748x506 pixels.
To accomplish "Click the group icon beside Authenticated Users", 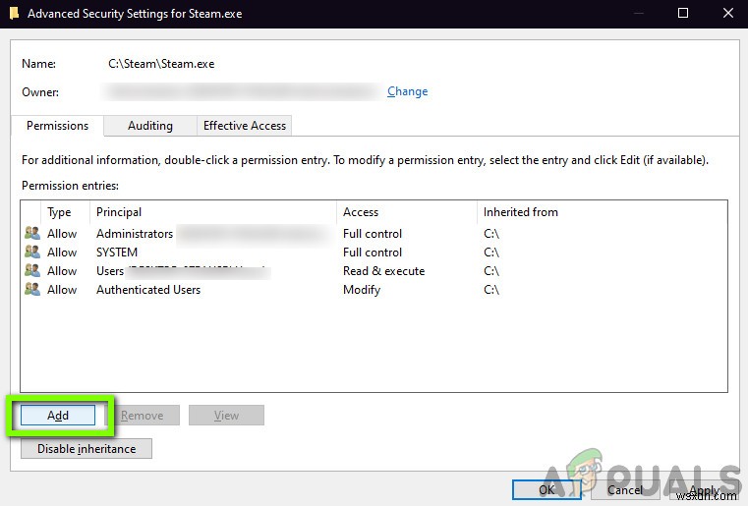I will click(32, 289).
